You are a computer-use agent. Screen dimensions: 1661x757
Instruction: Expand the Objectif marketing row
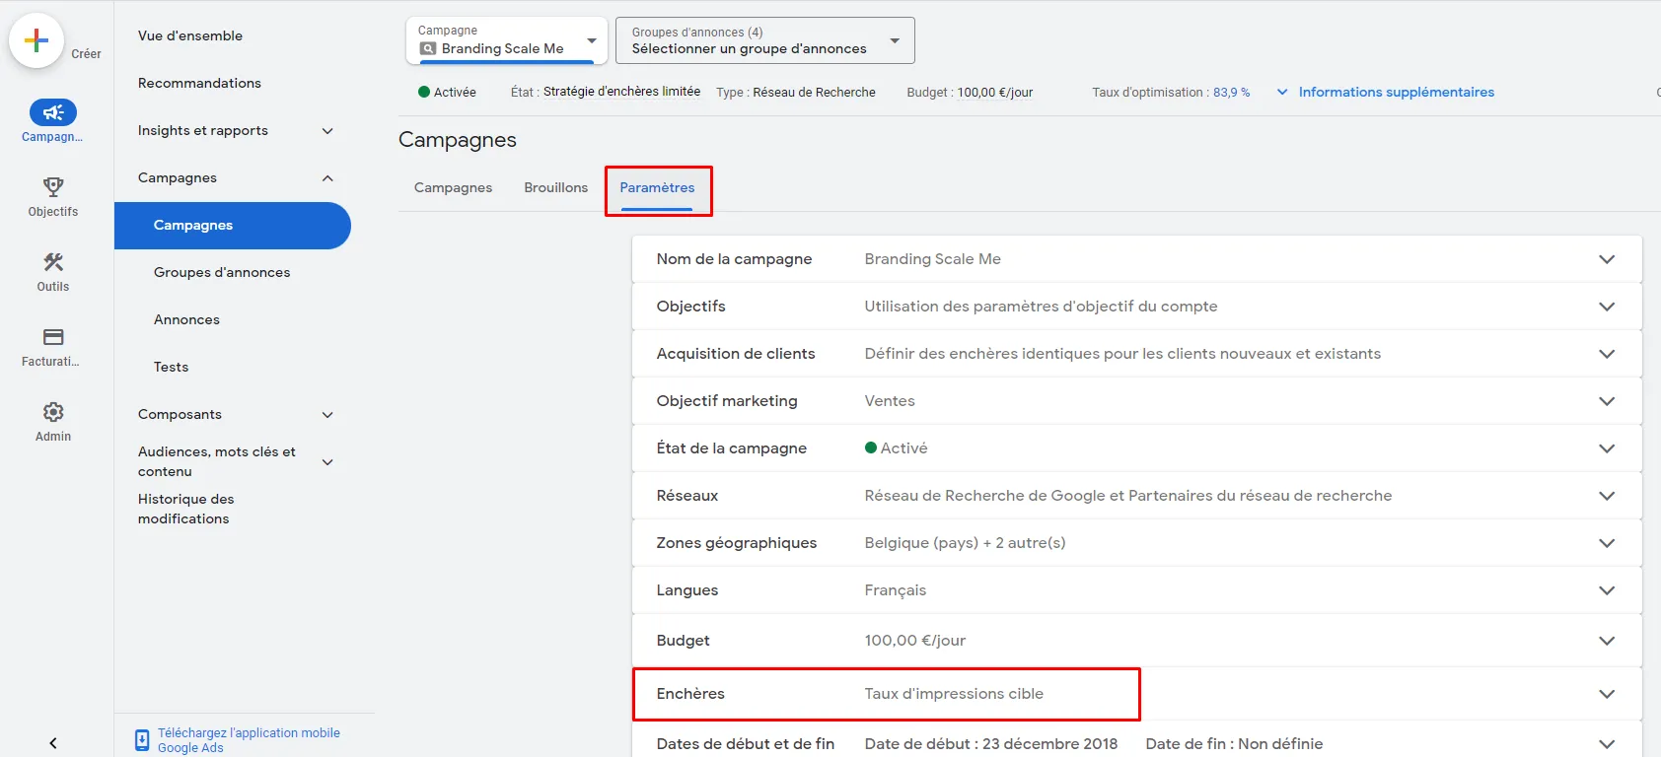1607,401
